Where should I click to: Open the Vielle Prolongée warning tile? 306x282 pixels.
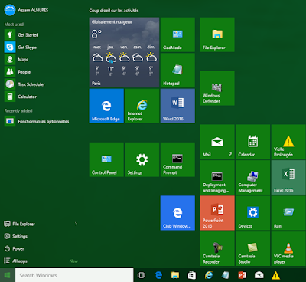[x=288, y=142]
